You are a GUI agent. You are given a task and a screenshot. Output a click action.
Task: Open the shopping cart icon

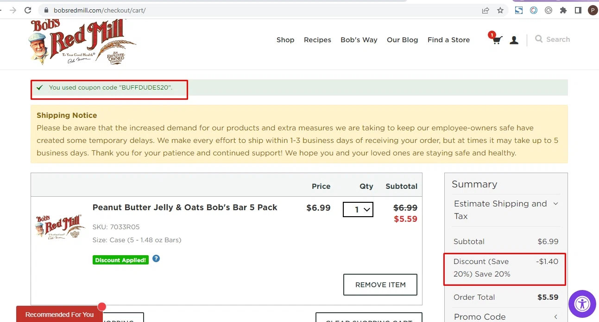[496, 40]
